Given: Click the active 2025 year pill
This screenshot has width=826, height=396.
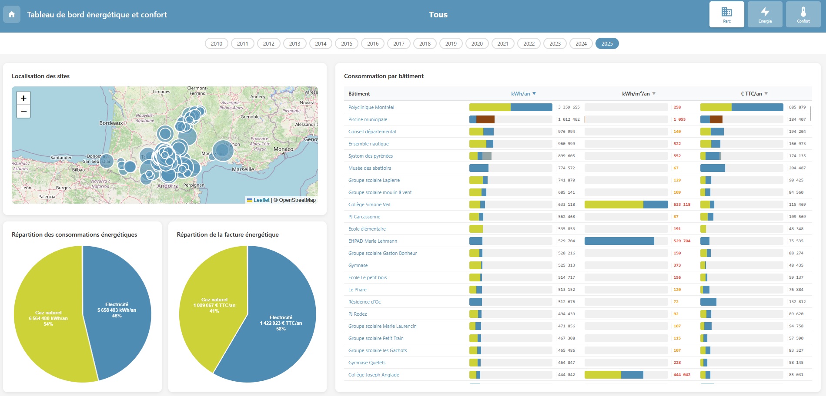Looking at the screenshot, I should [x=607, y=43].
